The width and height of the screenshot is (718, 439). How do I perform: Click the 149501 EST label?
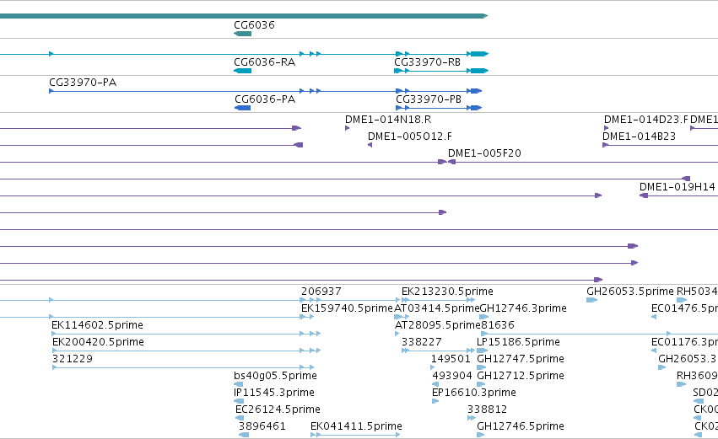[451, 360]
